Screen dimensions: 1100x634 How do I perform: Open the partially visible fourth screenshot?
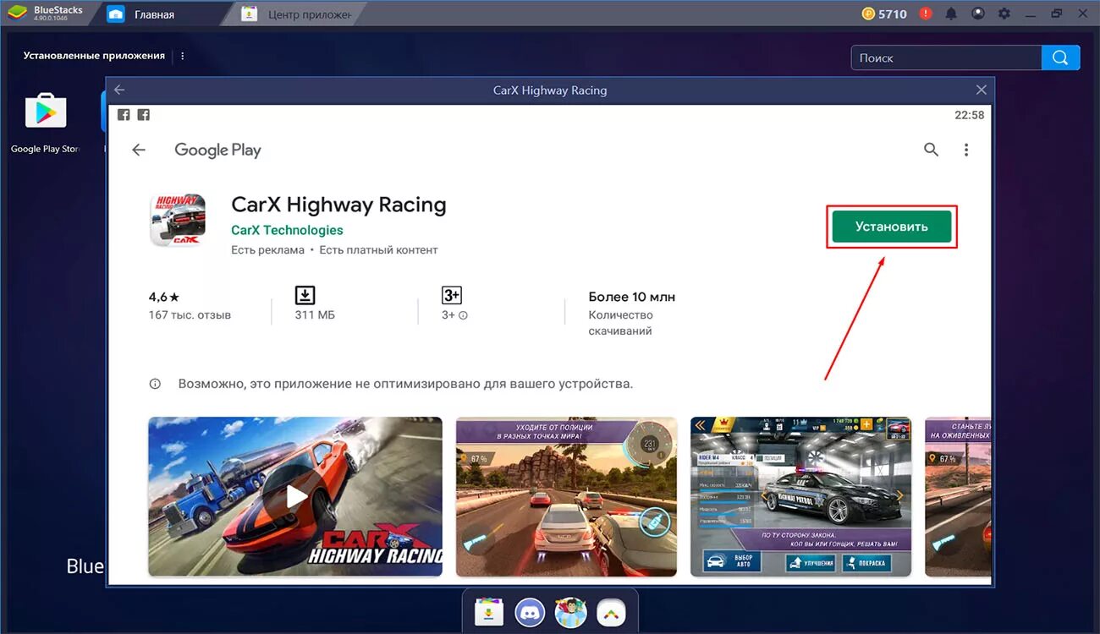[x=958, y=496]
